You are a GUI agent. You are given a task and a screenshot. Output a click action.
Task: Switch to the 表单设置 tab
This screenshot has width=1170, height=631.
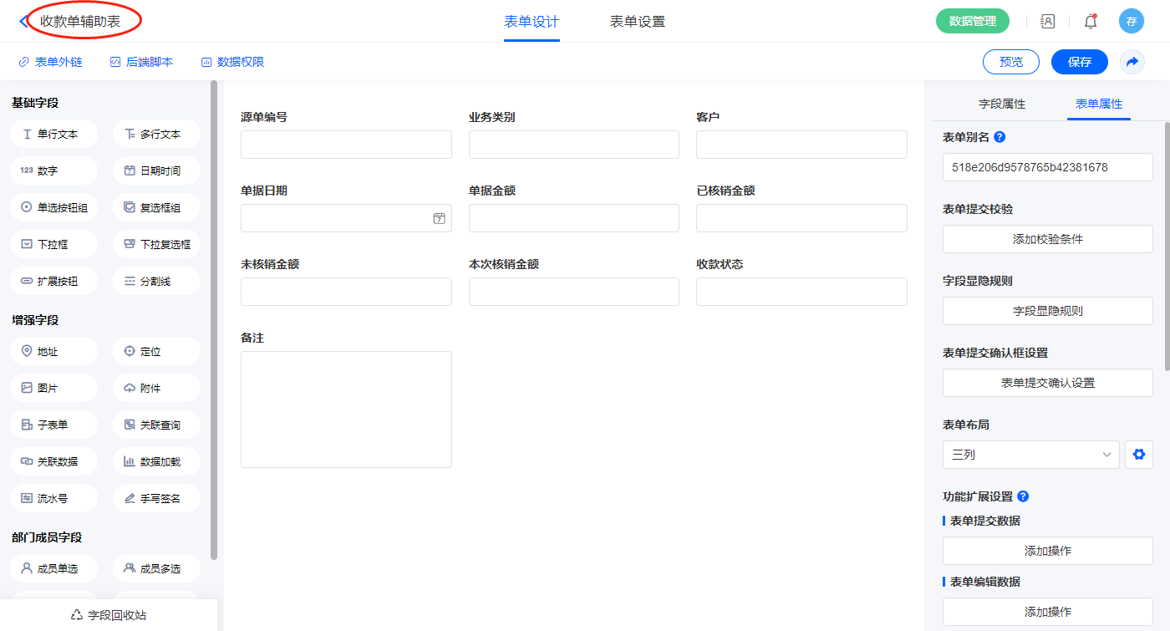point(638,22)
